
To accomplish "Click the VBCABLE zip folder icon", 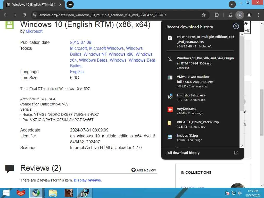I will pyautogui.click(x=170, y=123).
